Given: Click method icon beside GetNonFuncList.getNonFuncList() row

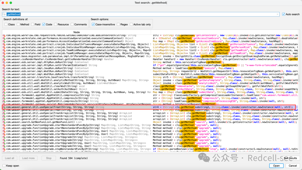Looking at the screenshot, I should 4,122.
